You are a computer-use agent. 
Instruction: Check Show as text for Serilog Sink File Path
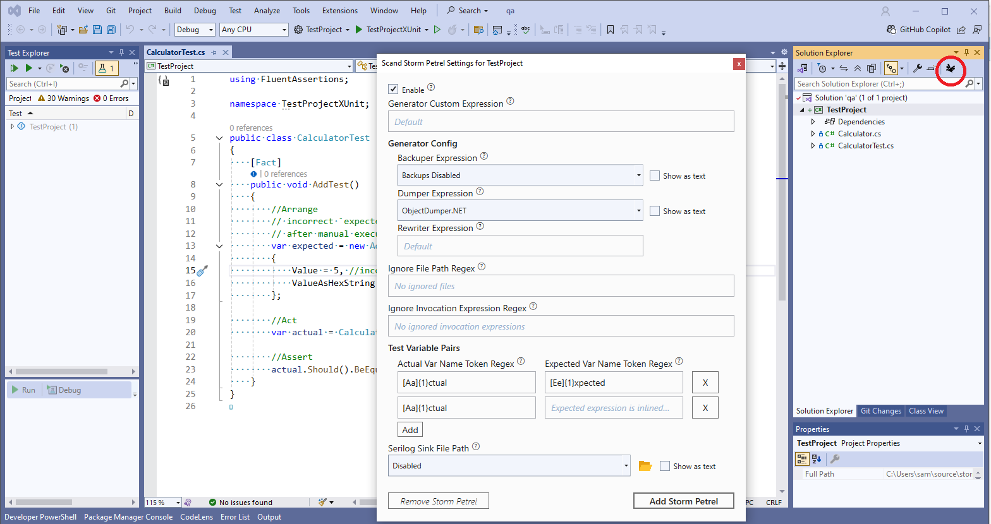[665, 466]
